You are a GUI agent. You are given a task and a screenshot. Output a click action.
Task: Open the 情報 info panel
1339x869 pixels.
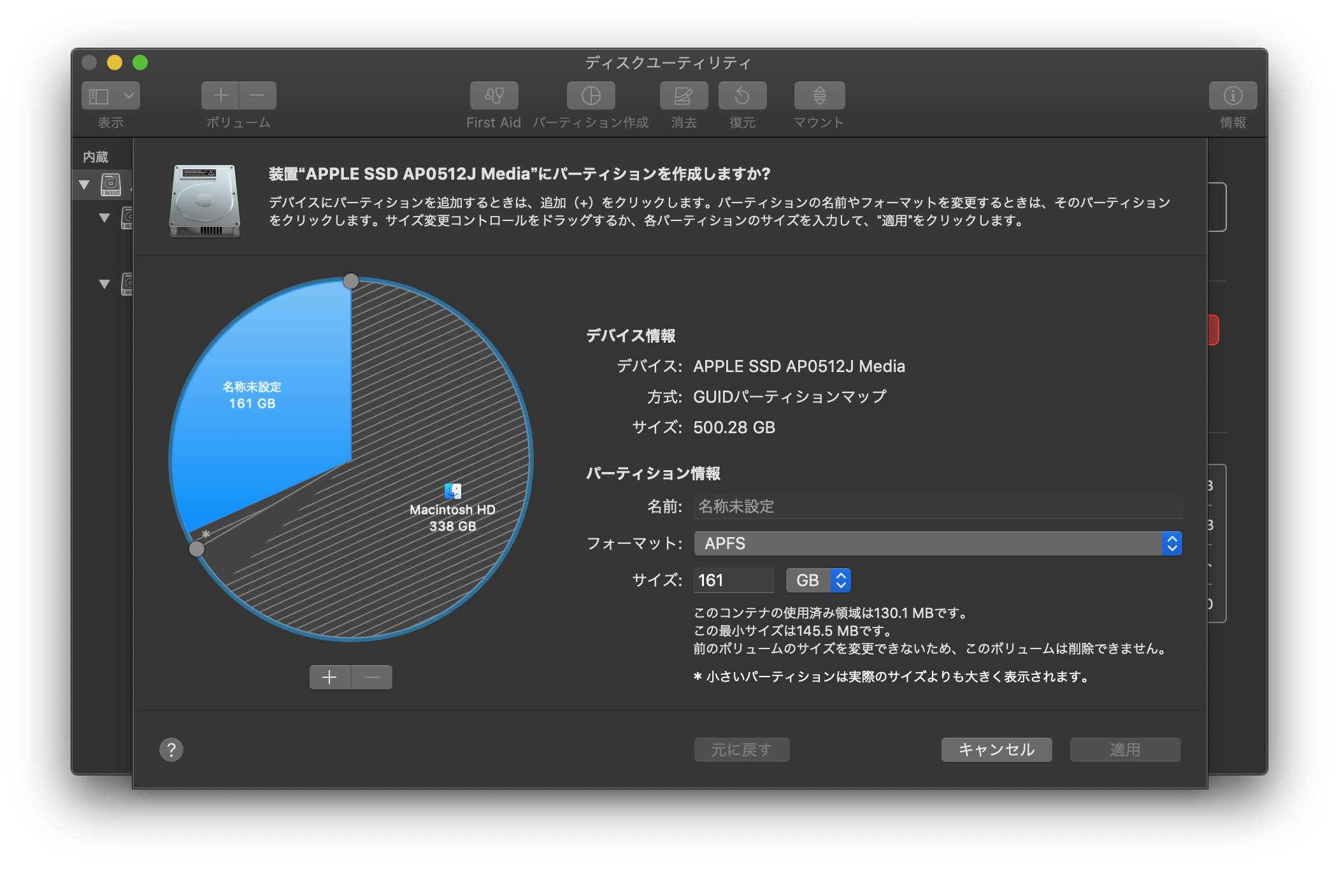(1233, 96)
